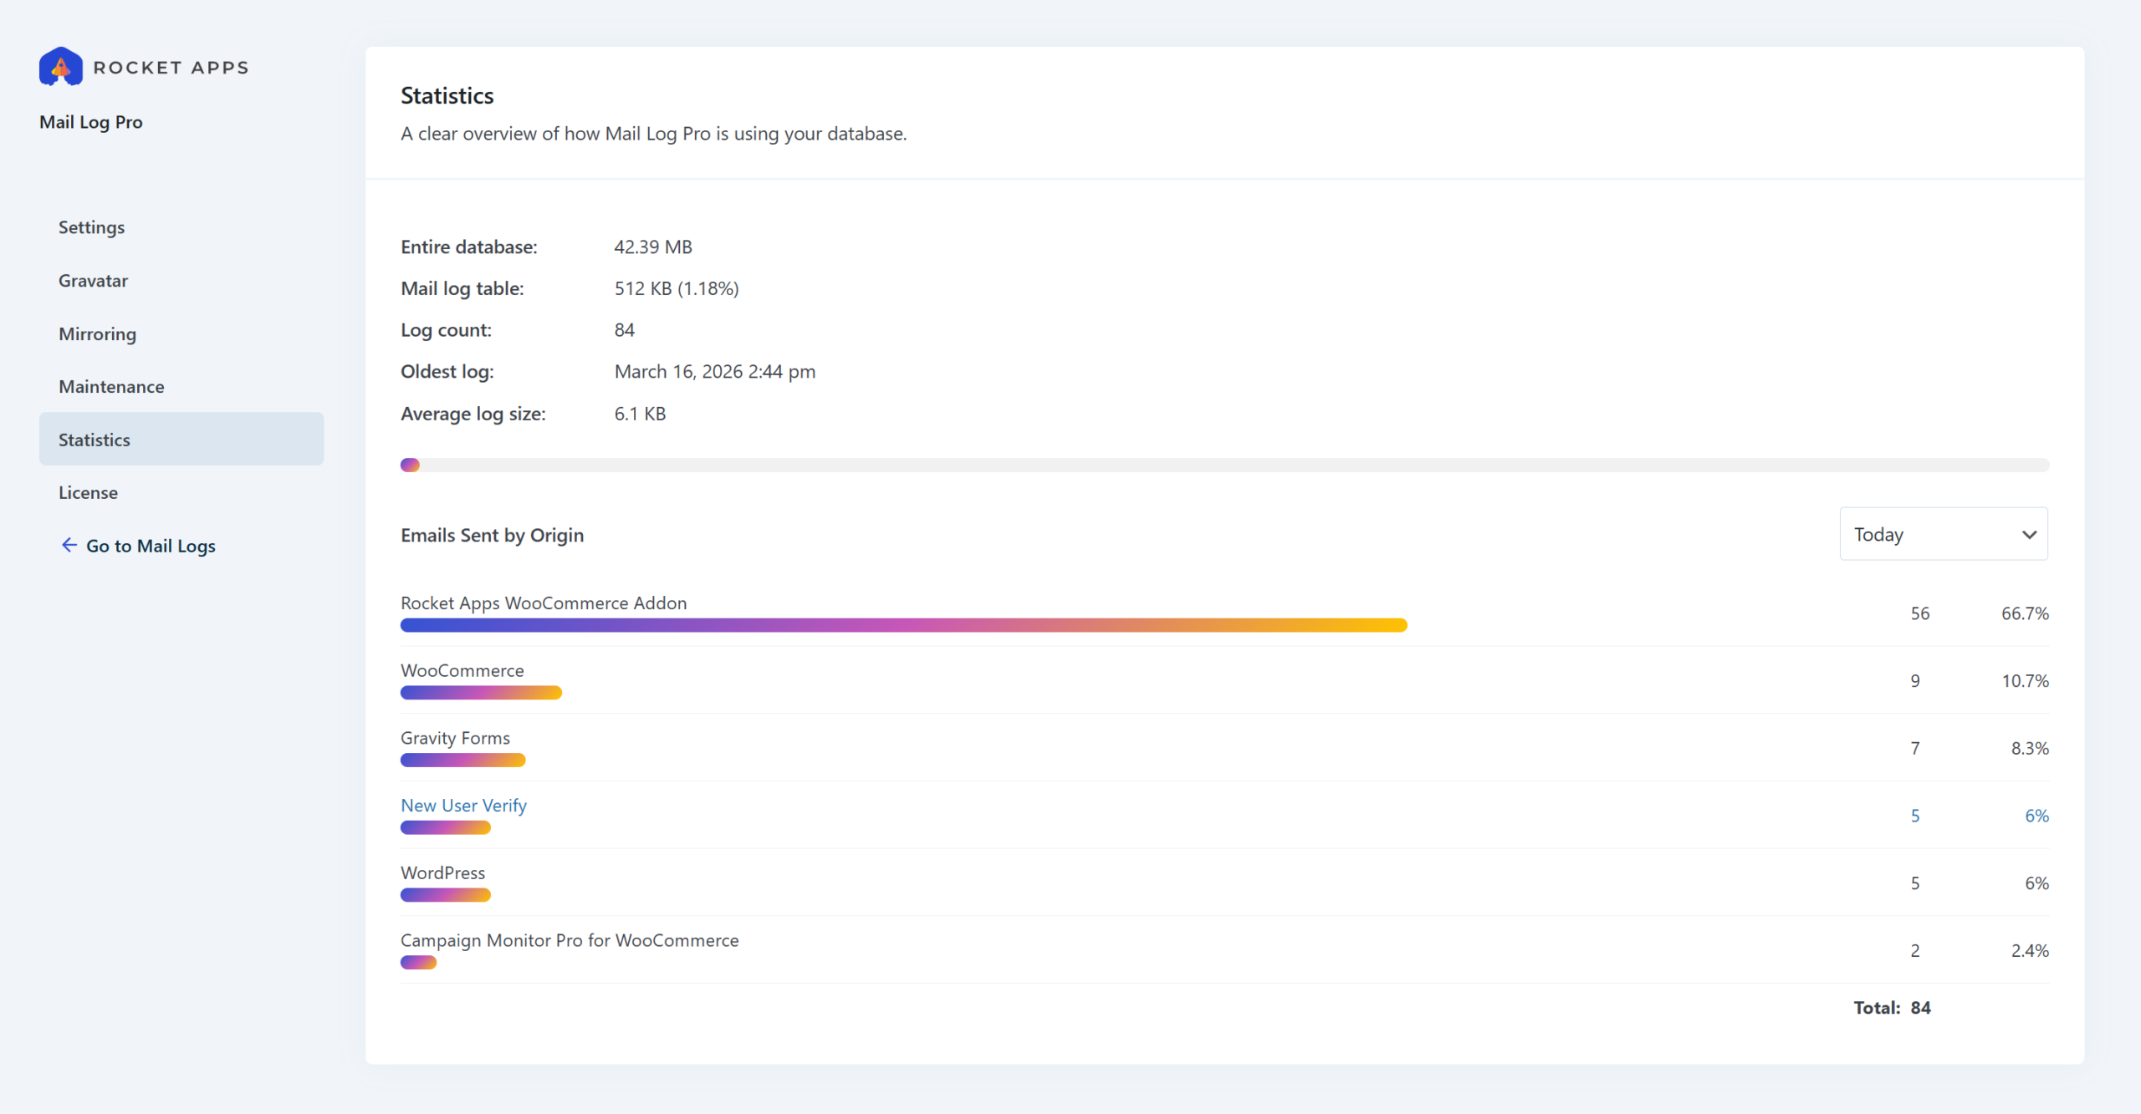Click the Statistics page heading
Viewport: 2141px width, 1114px height.
point(447,95)
